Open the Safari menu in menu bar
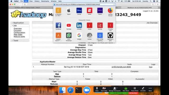This screenshot has height=95, width=169. [x=16, y=1]
